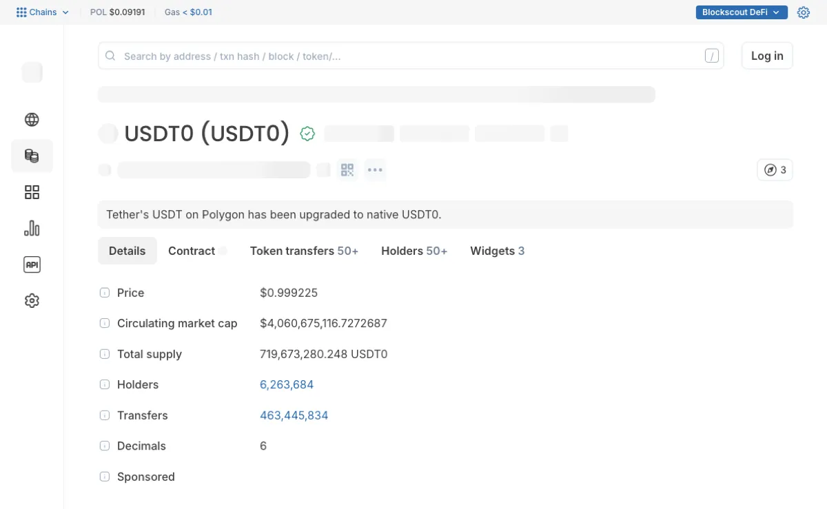This screenshot has height=509, width=827.
Task: Open the API sidebar icon
Action: coord(32,264)
